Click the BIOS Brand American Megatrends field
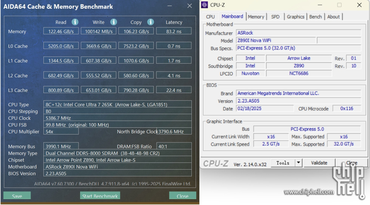 (299, 93)
